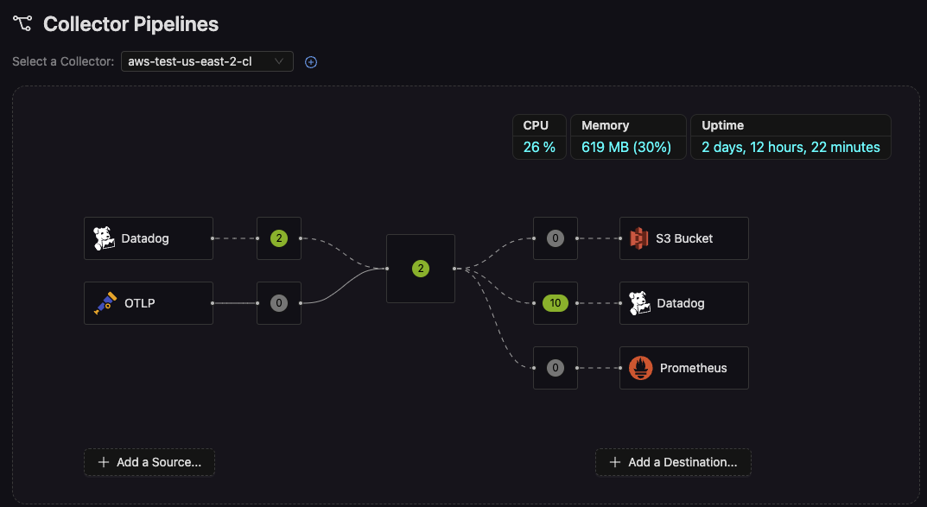
Task: Click the Prometheus flame icon
Action: pos(640,368)
